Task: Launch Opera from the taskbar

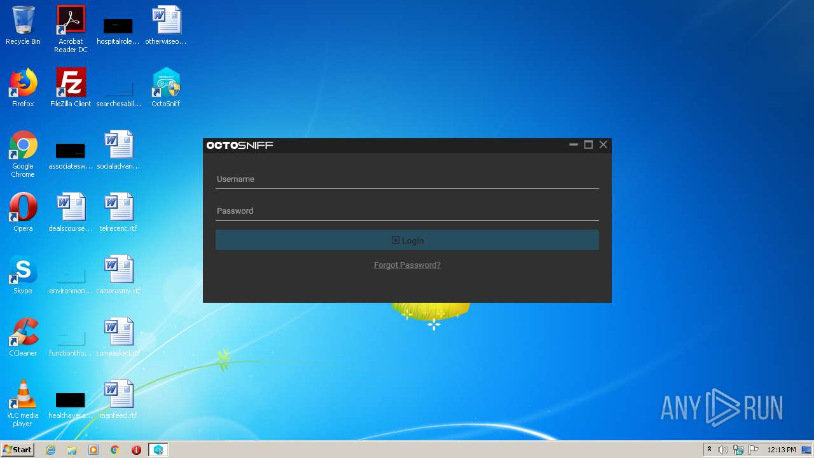Action: pos(136,450)
